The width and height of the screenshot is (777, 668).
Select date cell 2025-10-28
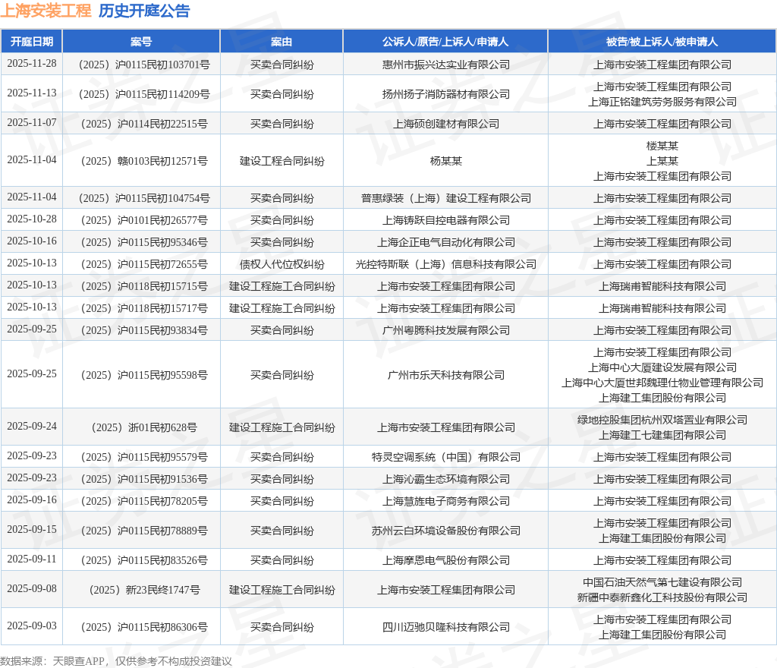point(32,219)
